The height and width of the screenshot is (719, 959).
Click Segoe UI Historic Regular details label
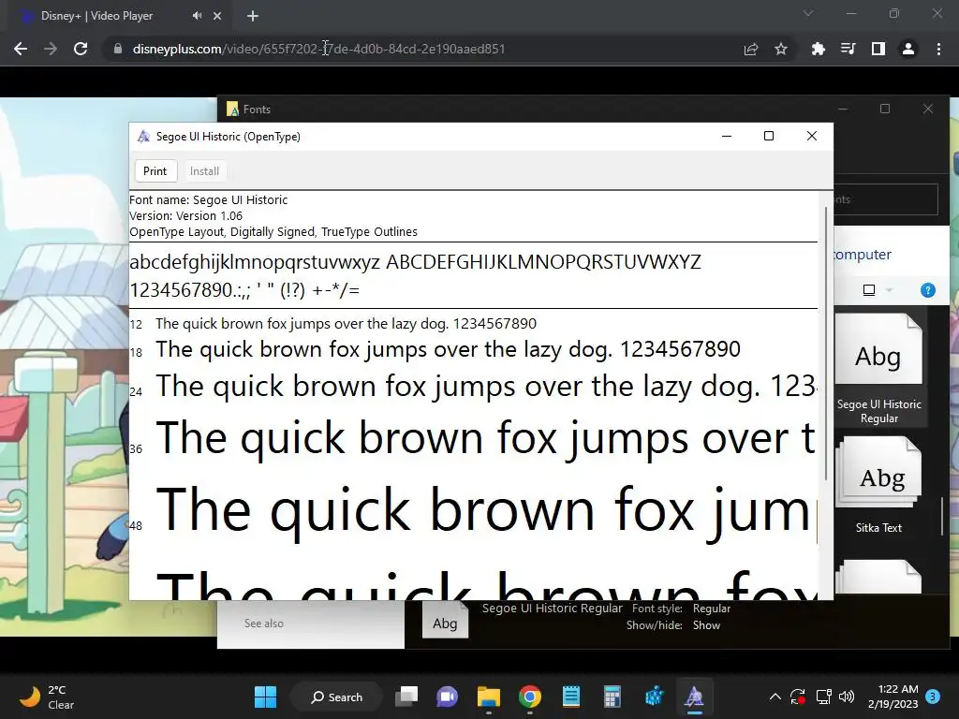pyautogui.click(x=553, y=609)
